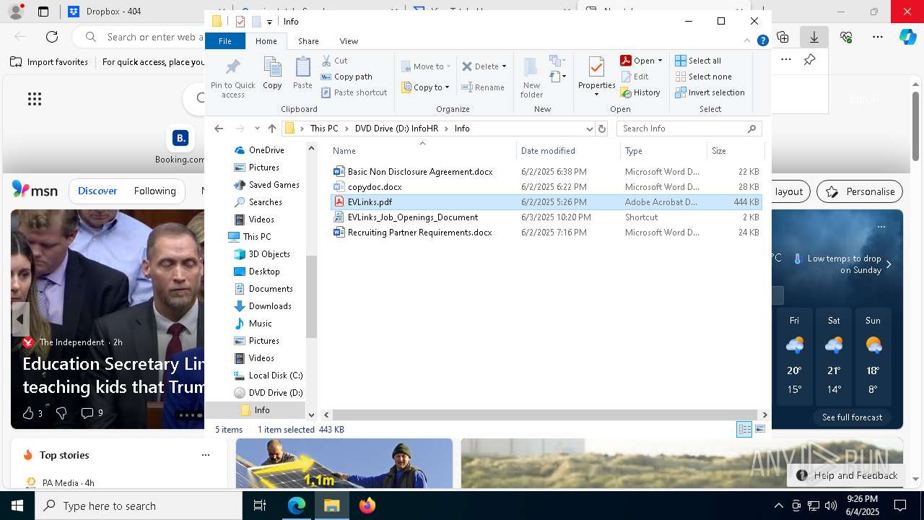924x520 pixels.
Task: Launch Firefox from taskbar
Action: point(367,506)
